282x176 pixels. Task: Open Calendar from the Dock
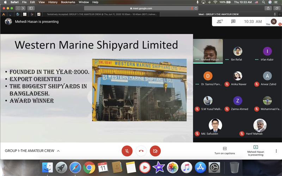pyautogui.click(x=103, y=168)
